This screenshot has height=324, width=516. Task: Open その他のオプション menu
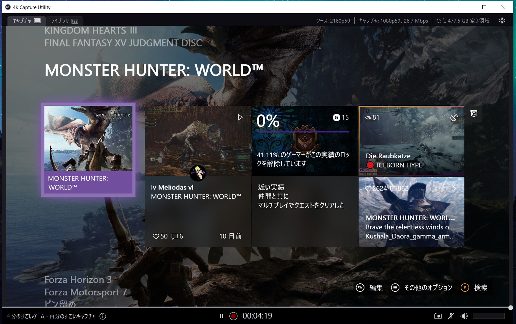[x=422, y=288]
